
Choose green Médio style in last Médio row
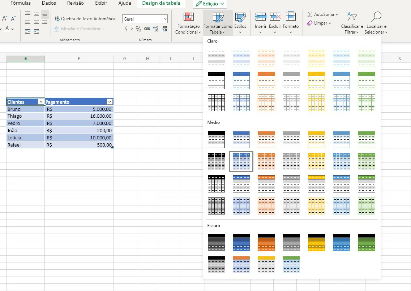click(367, 206)
